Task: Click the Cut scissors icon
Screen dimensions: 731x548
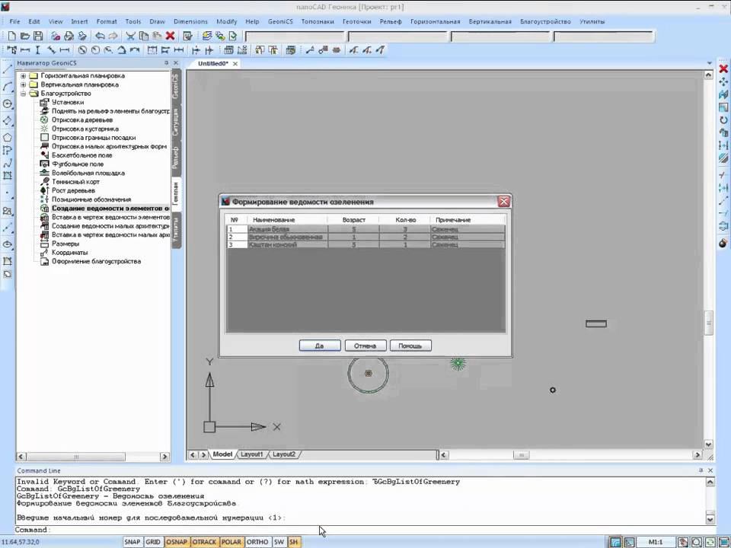Action: pos(130,36)
